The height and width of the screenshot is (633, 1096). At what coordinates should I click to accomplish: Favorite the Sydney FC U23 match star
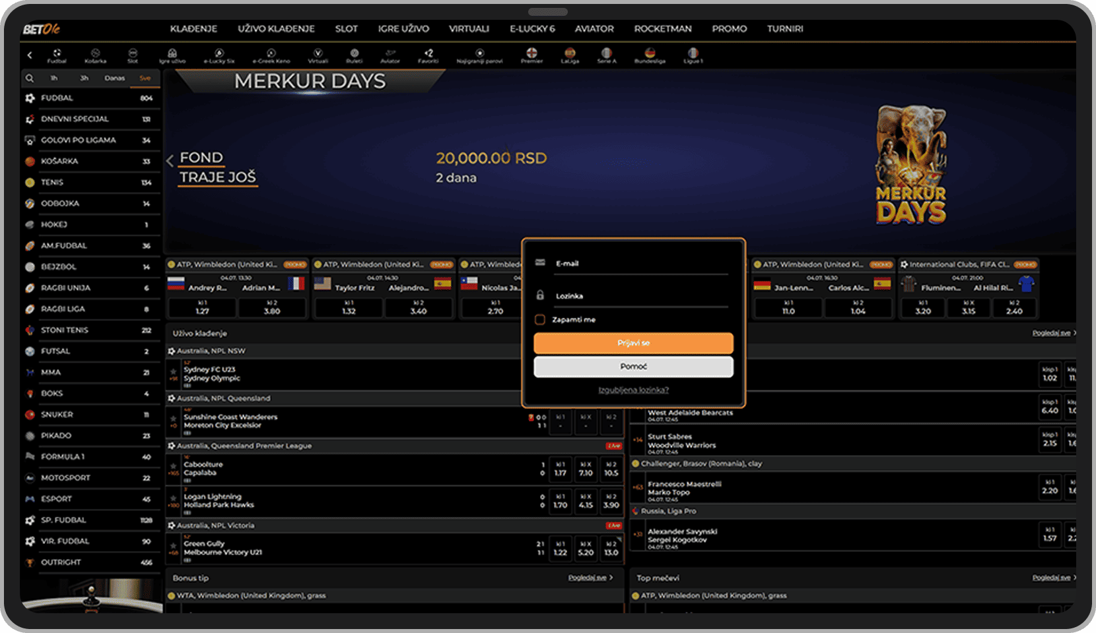pos(174,371)
